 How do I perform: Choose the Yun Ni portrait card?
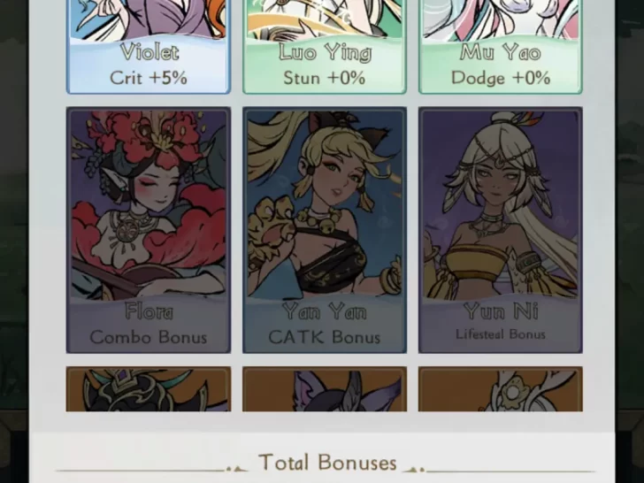click(x=501, y=230)
